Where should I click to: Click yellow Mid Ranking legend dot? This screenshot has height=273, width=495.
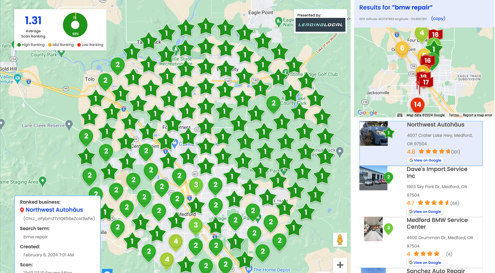coord(50,45)
